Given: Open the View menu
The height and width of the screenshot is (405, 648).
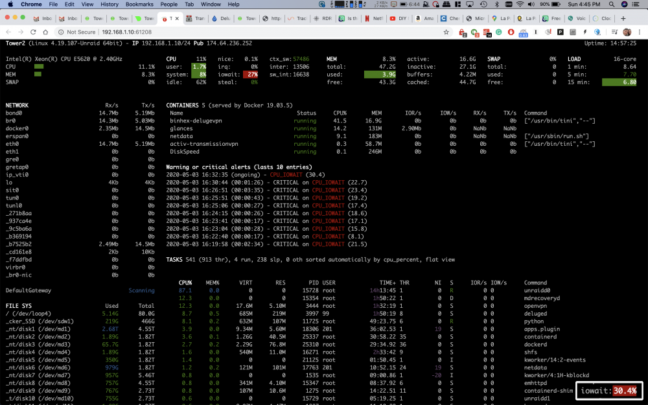Looking at the screenshot, I should tap(87, 4).
